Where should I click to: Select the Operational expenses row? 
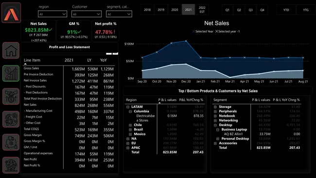pos(69,153)
